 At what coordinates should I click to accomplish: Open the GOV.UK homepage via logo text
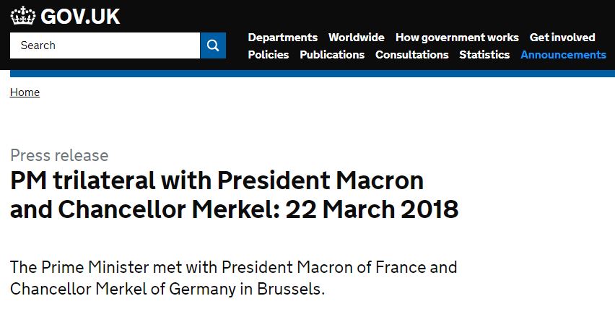(x=80, y=17)
